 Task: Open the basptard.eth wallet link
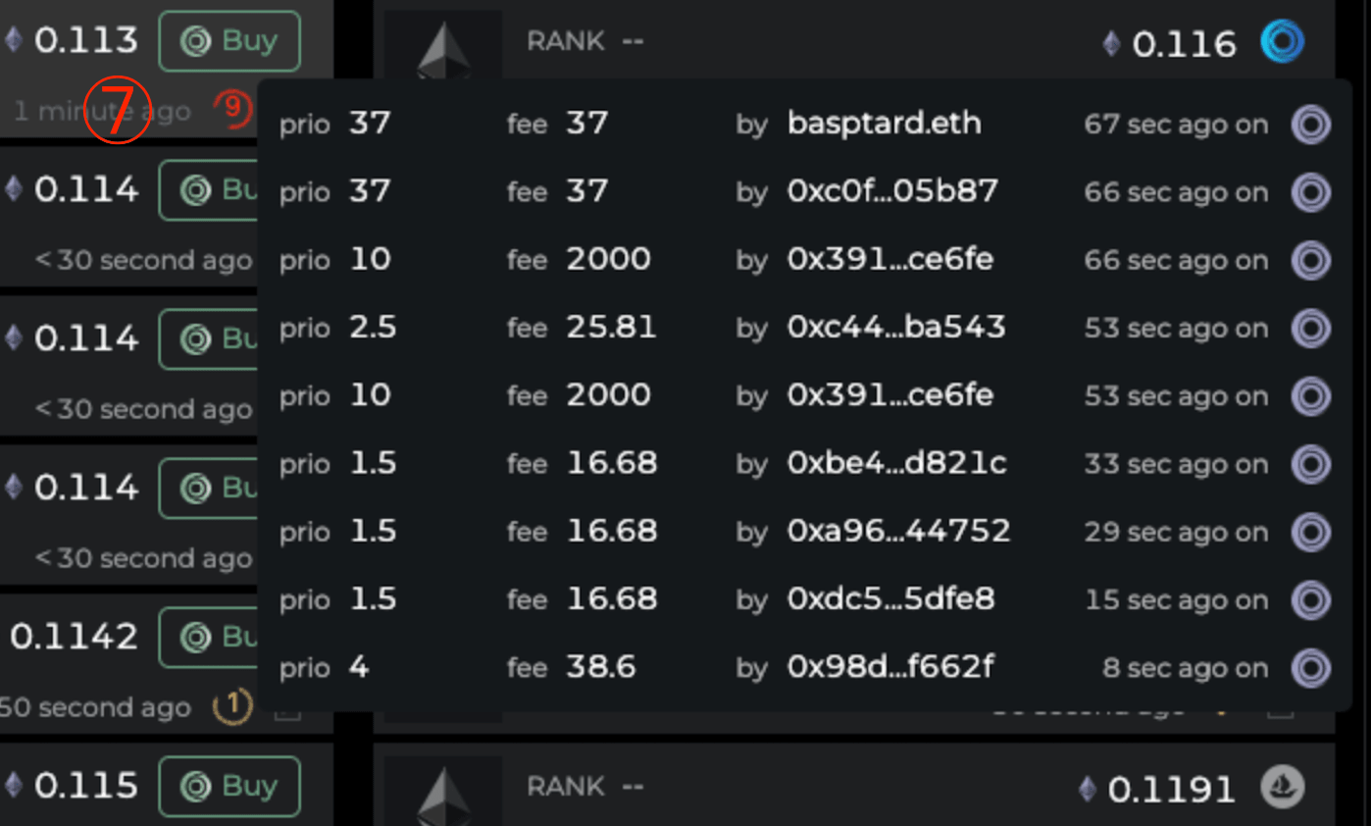(884, 124)
